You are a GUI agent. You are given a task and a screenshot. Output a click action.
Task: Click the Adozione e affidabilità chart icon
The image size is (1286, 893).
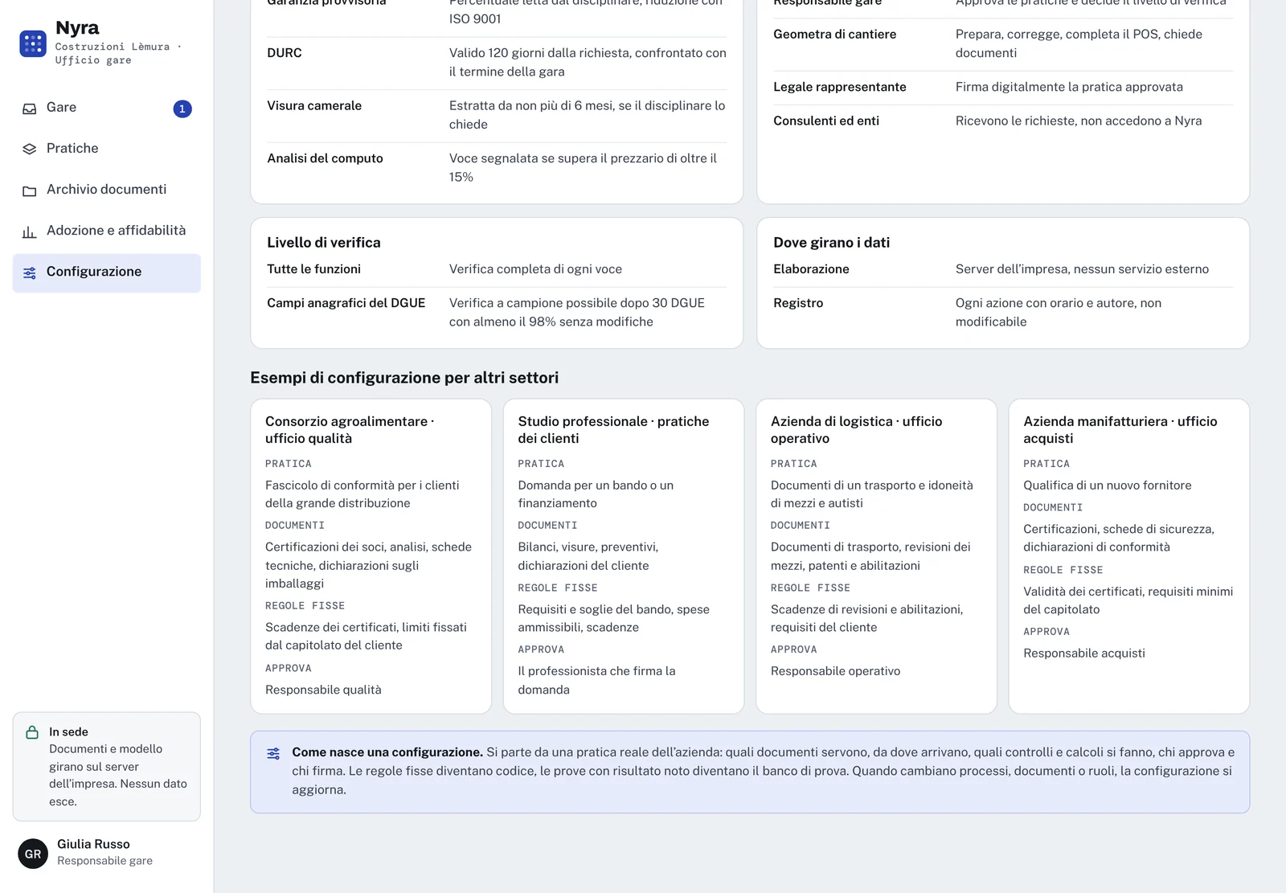[x=30, y=231]
